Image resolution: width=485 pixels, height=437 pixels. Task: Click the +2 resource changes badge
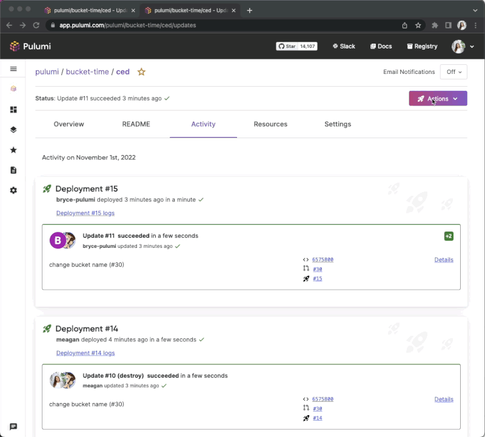tap(449, 236)
